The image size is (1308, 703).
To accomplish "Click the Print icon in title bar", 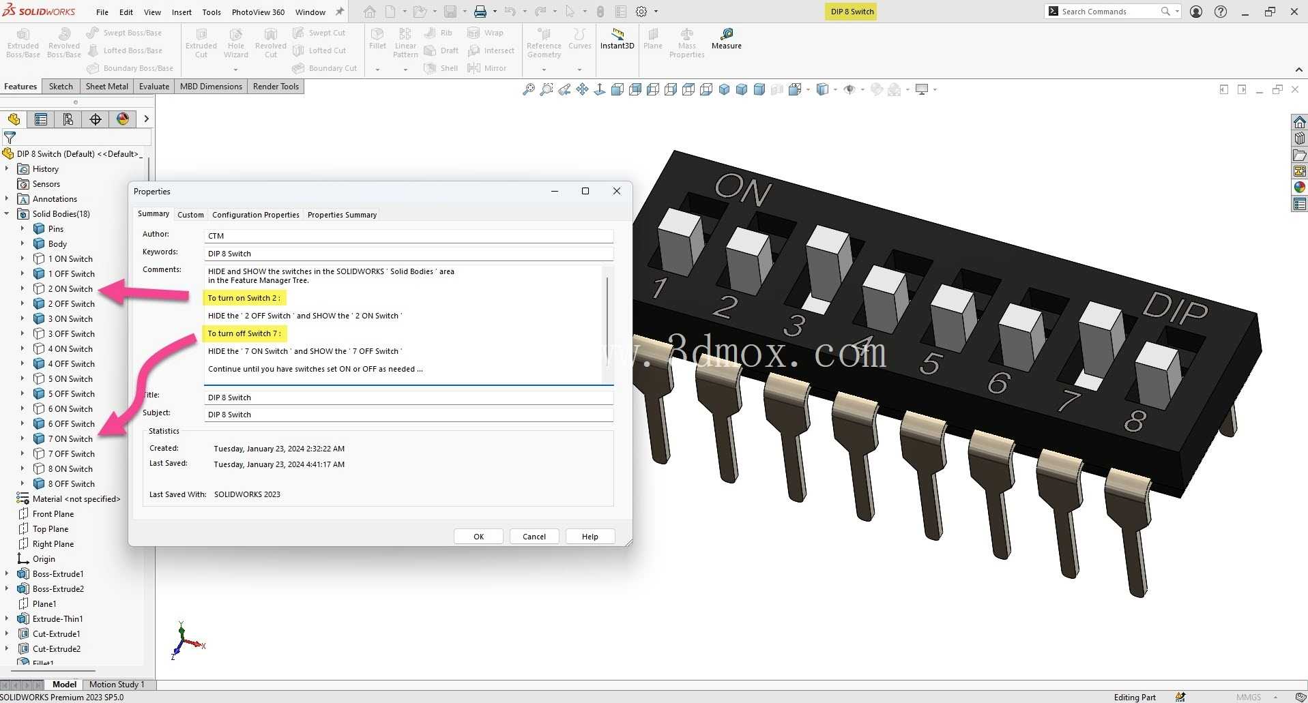I will click(x=480, y=12).
